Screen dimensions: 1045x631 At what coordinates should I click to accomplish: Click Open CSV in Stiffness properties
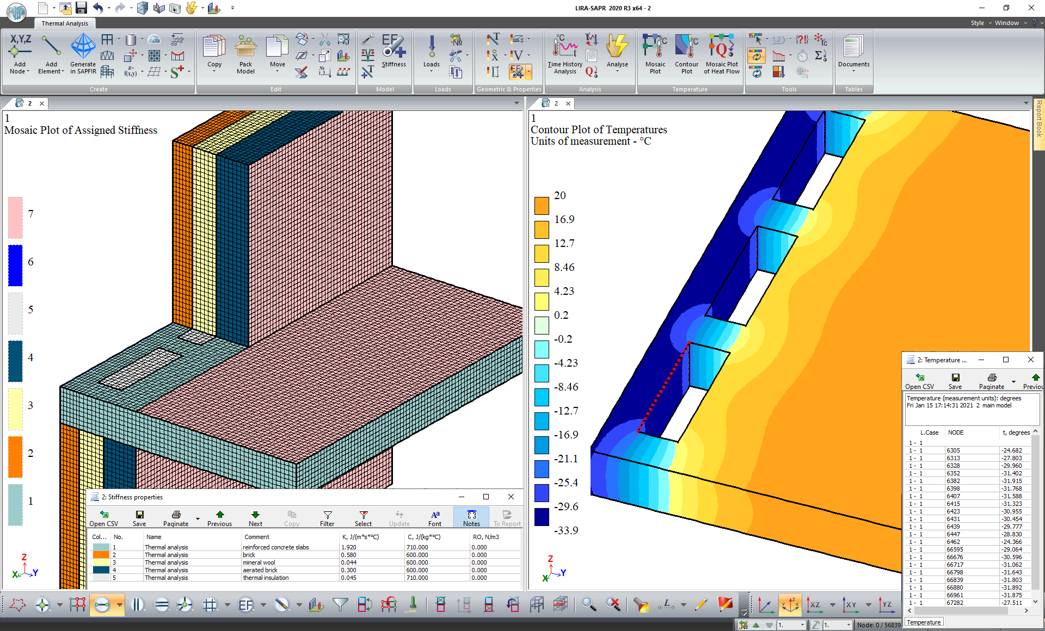pos(103,517)
